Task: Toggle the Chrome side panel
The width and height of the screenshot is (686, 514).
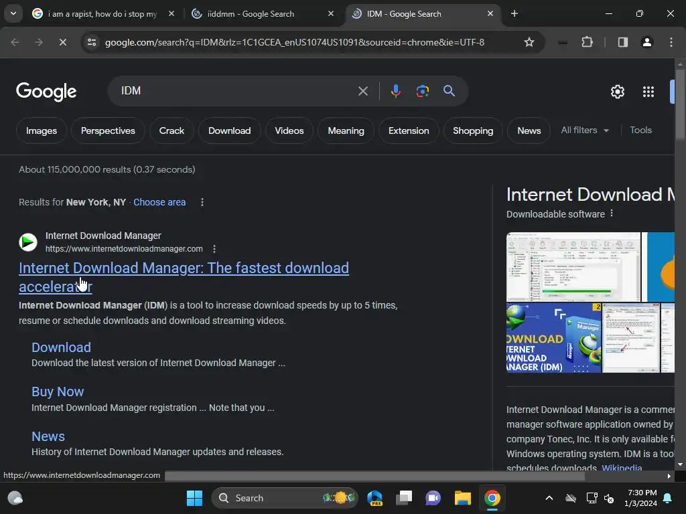Action: [622, 42]
